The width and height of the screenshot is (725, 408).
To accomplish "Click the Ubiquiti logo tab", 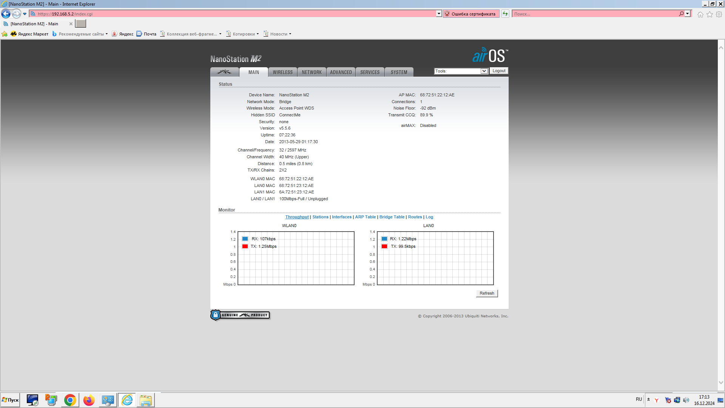I will (x=224, y=72).
